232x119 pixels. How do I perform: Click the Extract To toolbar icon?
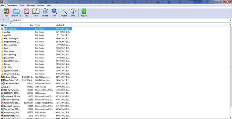coord(16,11)
